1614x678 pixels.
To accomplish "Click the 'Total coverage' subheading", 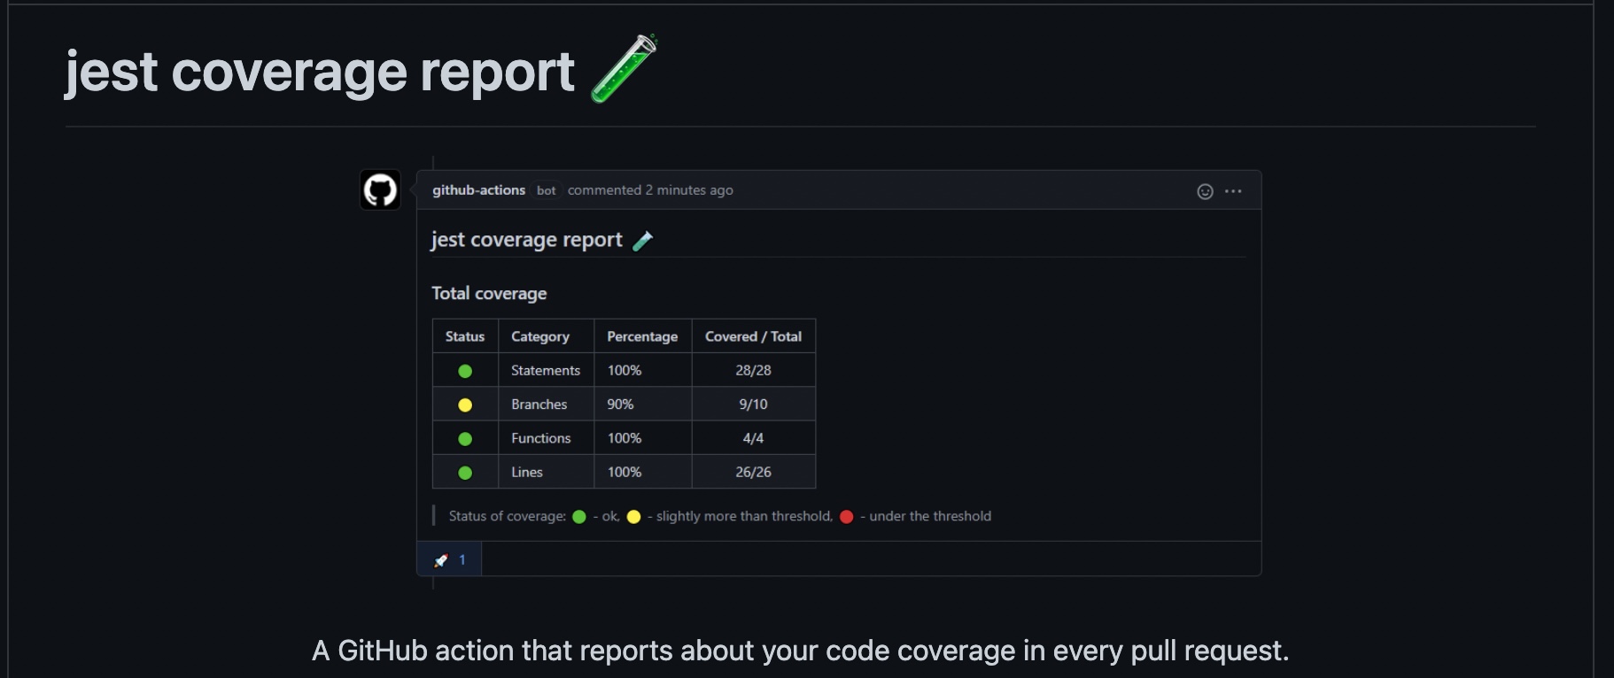I will [x=489, y=293].
